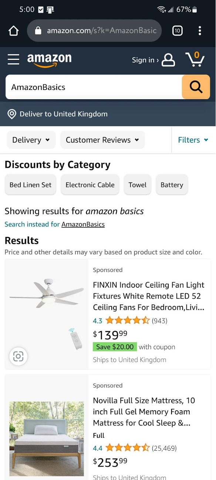
Task: Tap the Amazon logo
Action: pos(49,60)
